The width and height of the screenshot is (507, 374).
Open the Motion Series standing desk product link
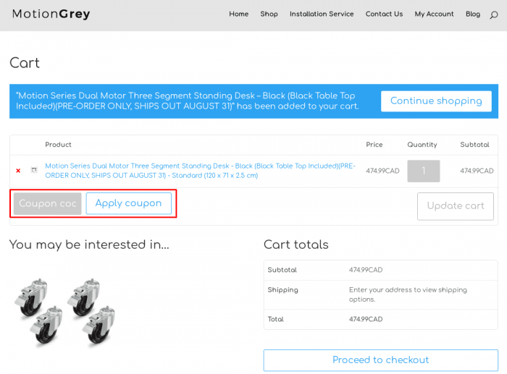tap(200, 171)
